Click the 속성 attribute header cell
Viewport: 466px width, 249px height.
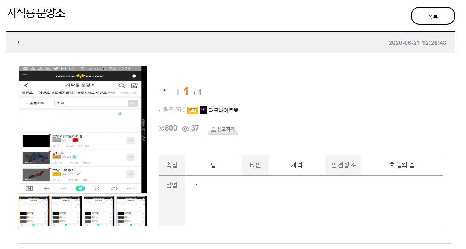(x=171, y=165)
